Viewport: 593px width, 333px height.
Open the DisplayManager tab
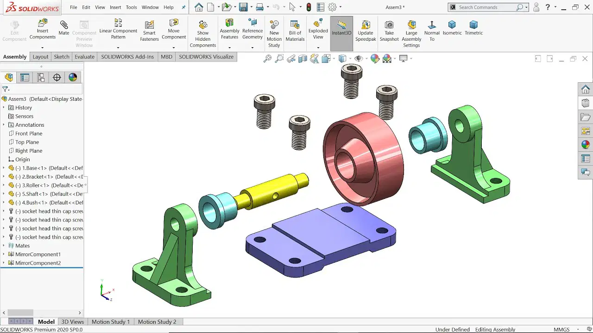73,77
